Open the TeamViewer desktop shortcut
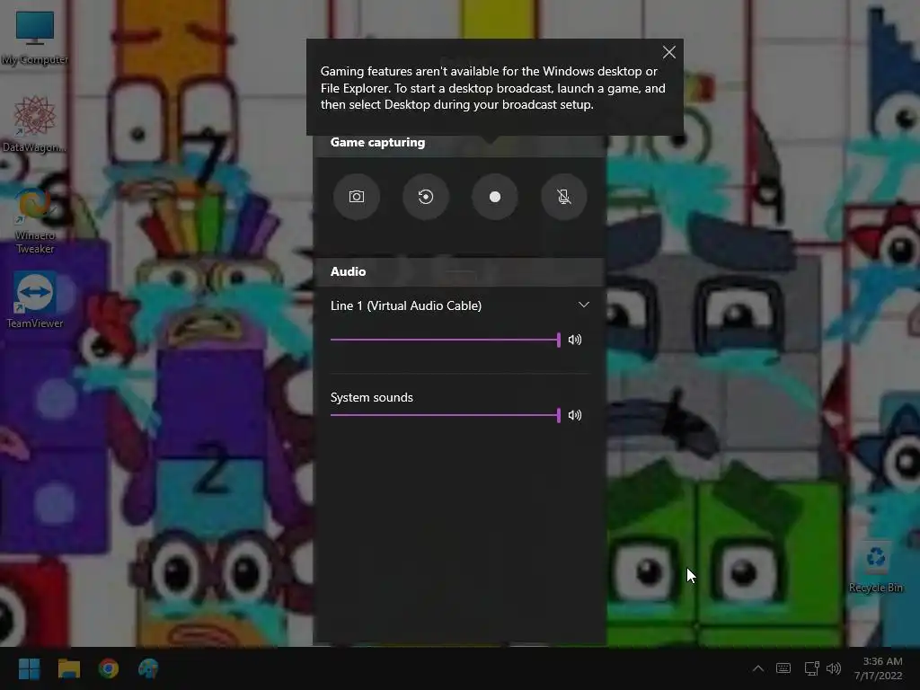Viewport: 920px width, 690px height. coord(35,300)
